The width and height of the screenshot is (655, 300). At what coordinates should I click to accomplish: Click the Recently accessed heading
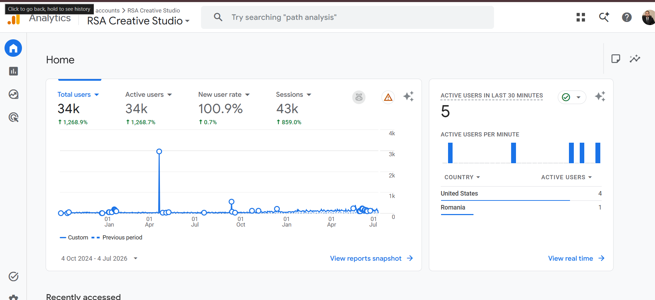pos(83,297)
